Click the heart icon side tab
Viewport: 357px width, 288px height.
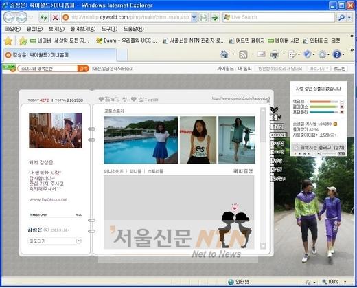click(274, 110)
